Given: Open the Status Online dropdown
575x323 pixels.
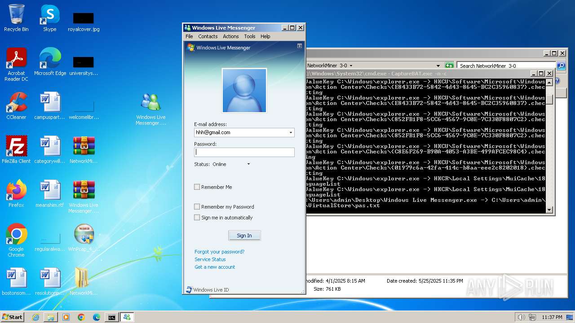Looking at the screenshot, I should click(248, 164).
